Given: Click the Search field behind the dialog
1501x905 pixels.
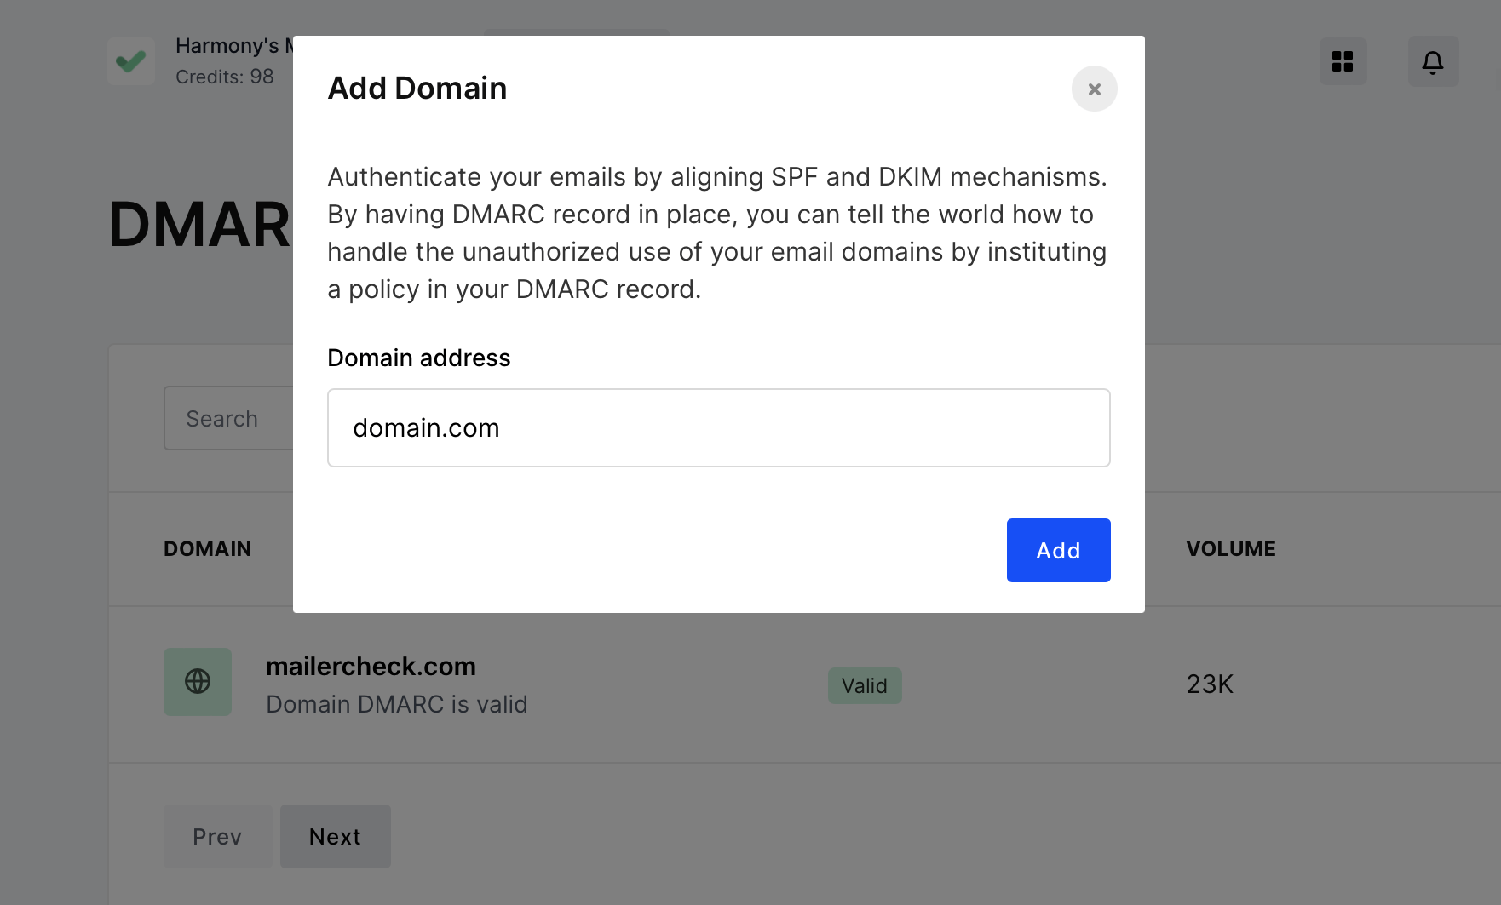Looking at the screenshot, I should click(228, 418).
